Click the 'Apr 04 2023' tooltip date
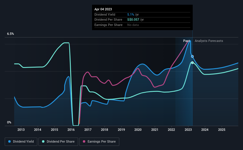243x150 pixels. tap(103, 9)
